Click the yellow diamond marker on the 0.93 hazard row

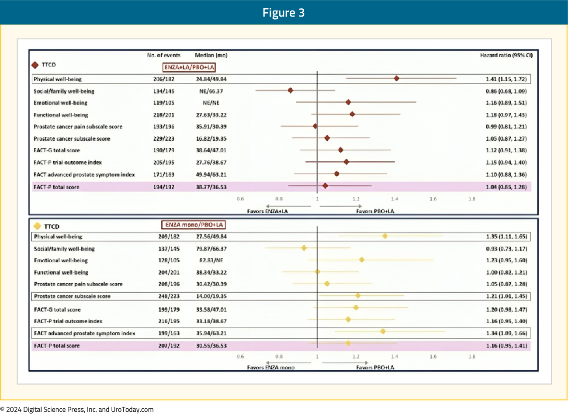(x=304, y=248)
